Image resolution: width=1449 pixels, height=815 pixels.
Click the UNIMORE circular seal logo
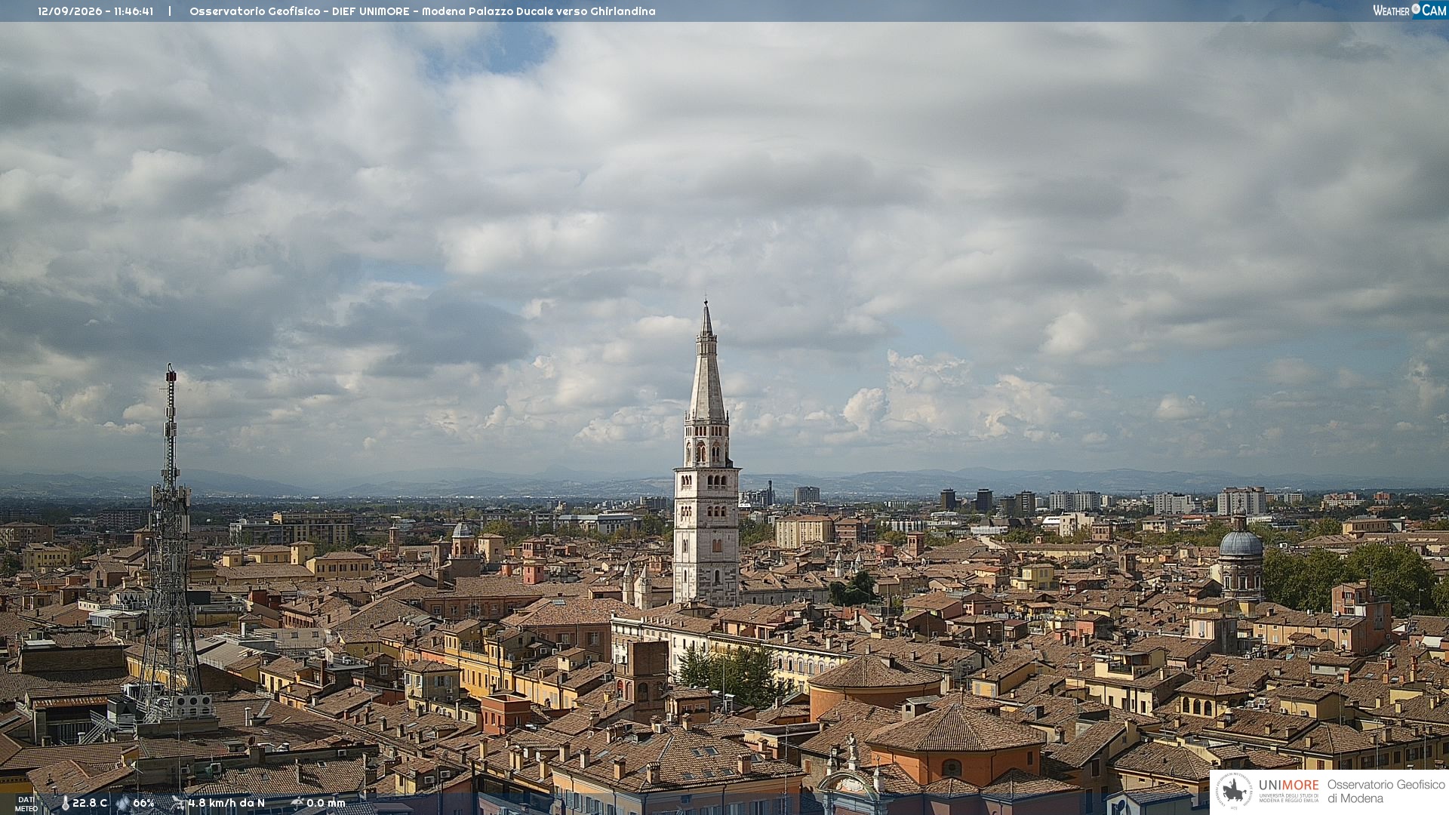coord(1235,792)
